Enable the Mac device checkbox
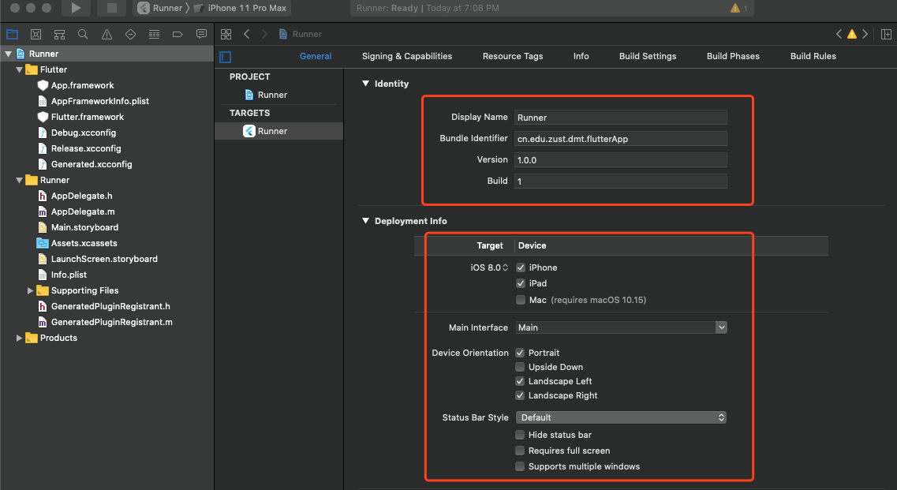 coord(521,300)
